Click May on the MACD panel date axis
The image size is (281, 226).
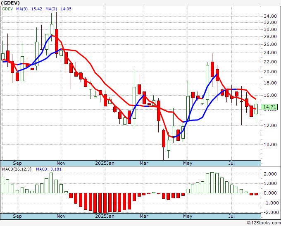pos(188,216)
